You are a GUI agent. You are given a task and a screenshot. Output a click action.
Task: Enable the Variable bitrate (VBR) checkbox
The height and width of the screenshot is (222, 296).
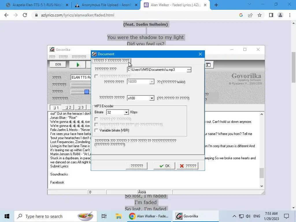click(x=97, y=130)
